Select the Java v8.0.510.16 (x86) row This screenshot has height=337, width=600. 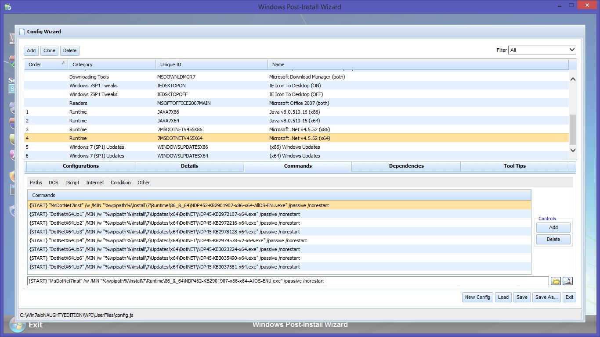[x=296, y=112]
